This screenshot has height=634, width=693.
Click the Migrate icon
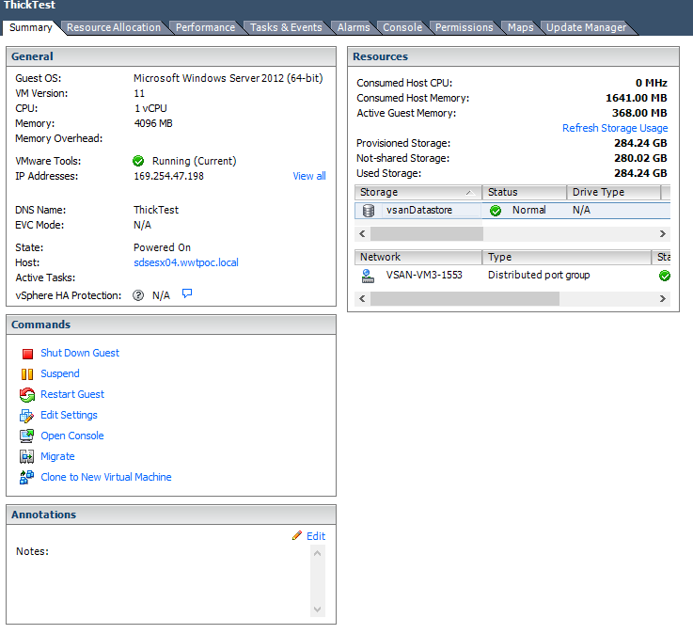(27, 457)
